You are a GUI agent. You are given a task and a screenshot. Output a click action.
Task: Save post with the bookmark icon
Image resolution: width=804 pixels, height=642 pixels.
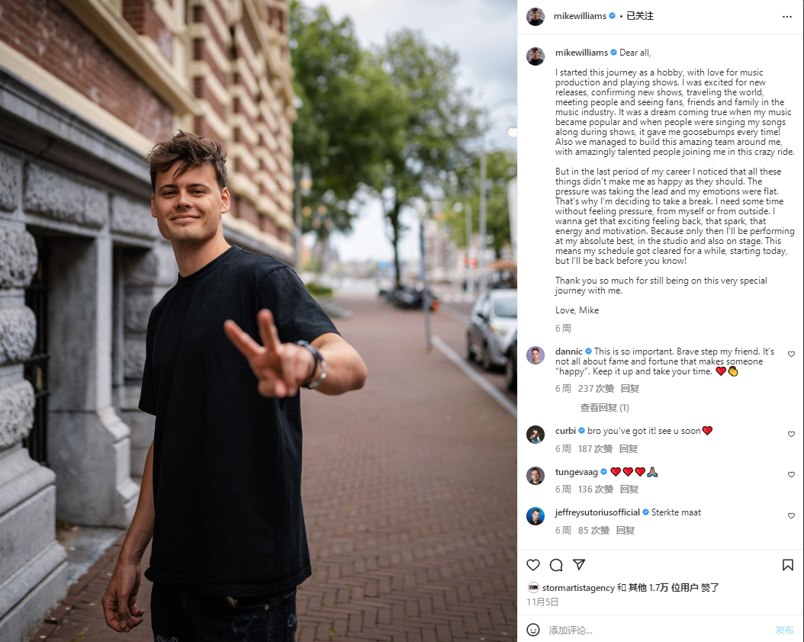click(x=787, y=565)
